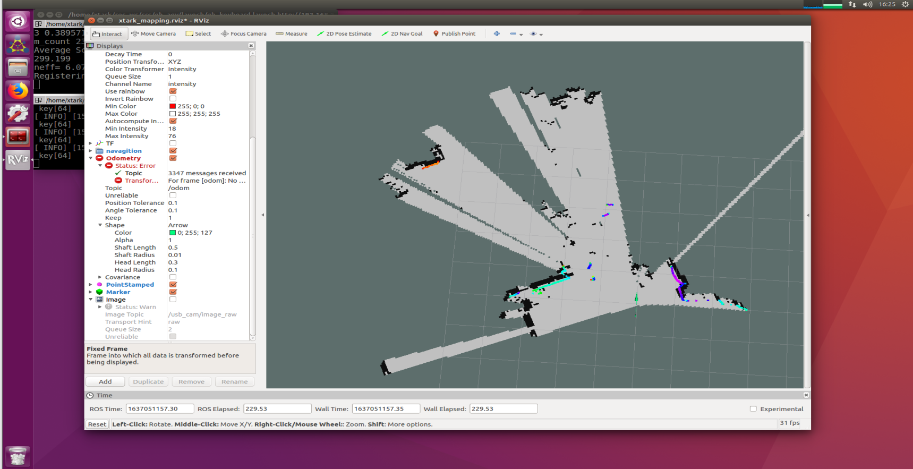Click the Add display button
913x469 pixels.
coord(105,381)
